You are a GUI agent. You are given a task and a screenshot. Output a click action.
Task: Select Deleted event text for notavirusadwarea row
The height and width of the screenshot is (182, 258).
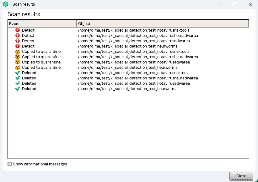pos(29,83)
